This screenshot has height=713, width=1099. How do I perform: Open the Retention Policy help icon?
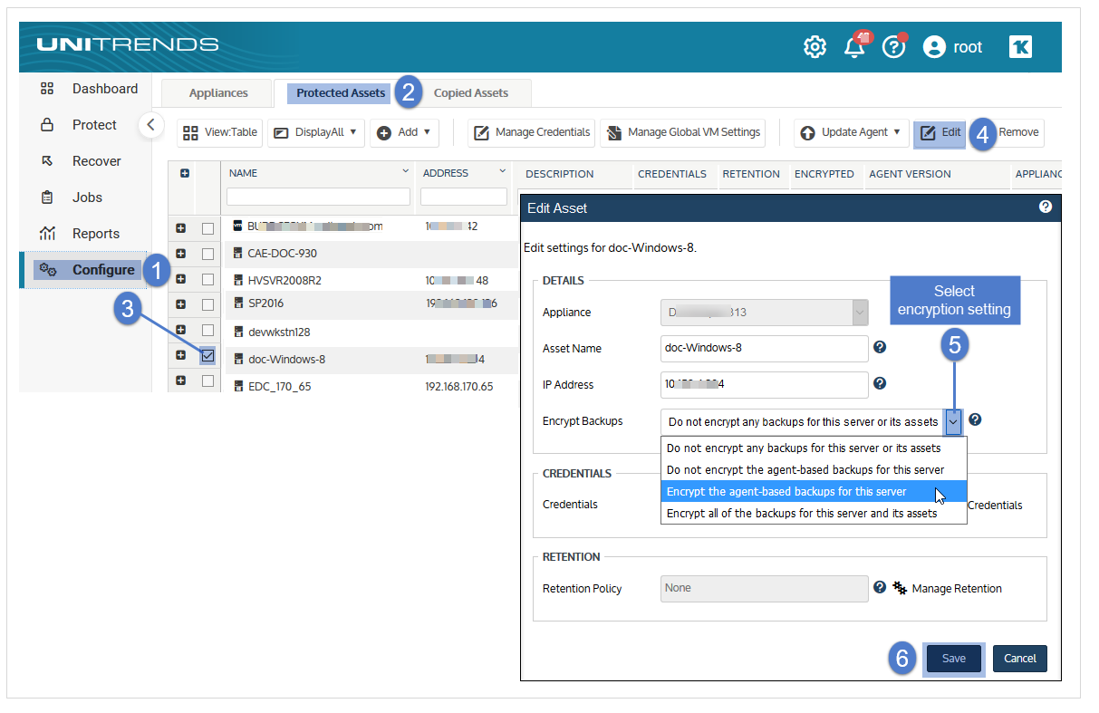[880, 587]
